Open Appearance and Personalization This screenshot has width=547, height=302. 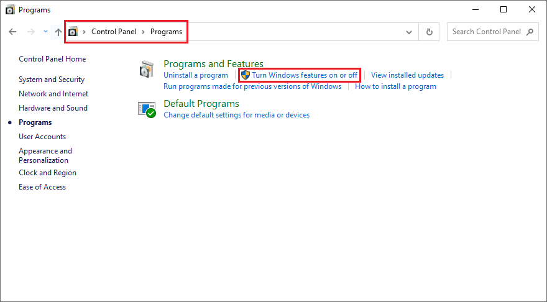pos(45,155)
